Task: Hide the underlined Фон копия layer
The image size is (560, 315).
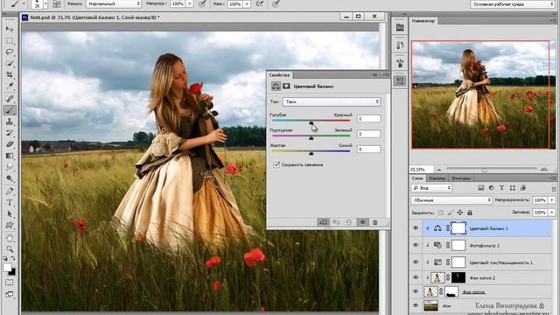Action: pyautogui.click(x=416, y=291)
